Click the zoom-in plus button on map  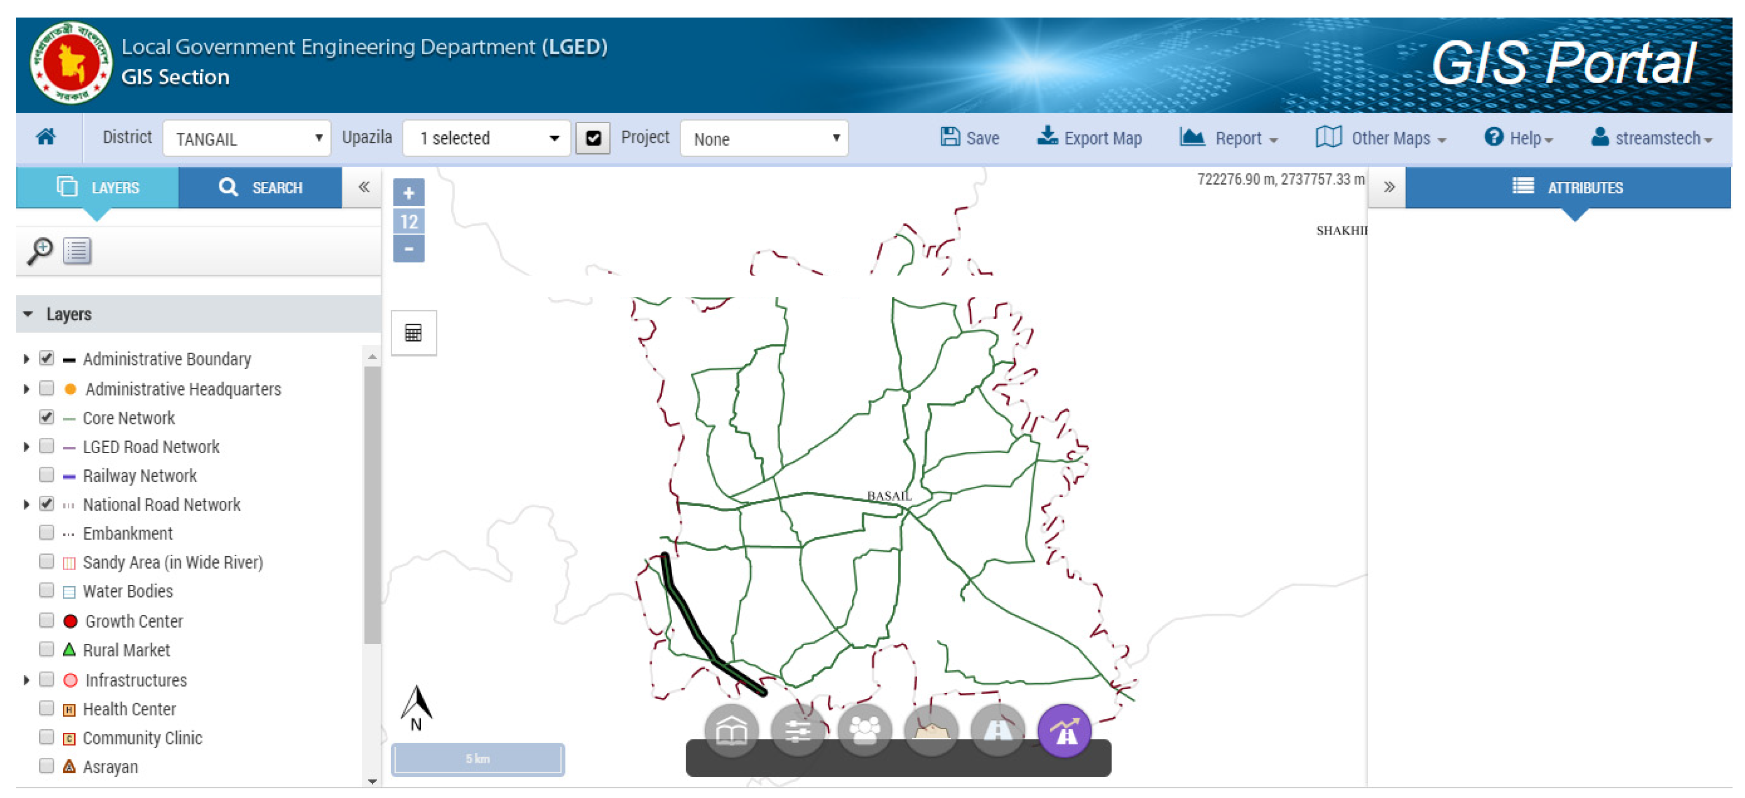click(x=408, y=193)
